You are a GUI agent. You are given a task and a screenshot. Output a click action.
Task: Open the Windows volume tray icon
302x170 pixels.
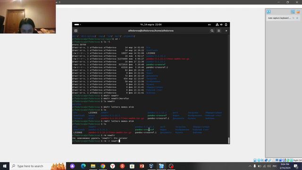coord(269,166)
